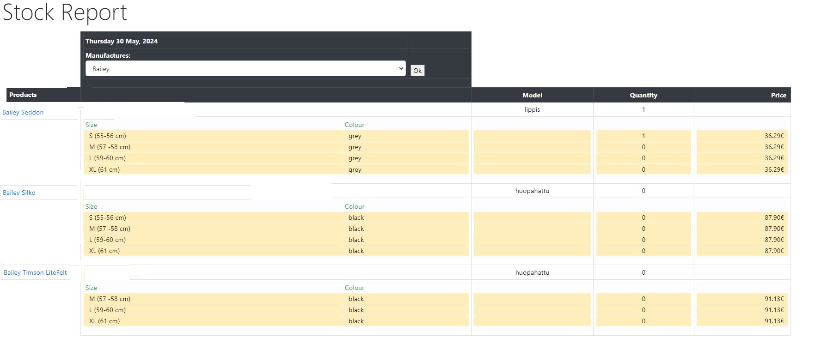Click M (57 -58 cm) size in grey row

click(110, 147)
